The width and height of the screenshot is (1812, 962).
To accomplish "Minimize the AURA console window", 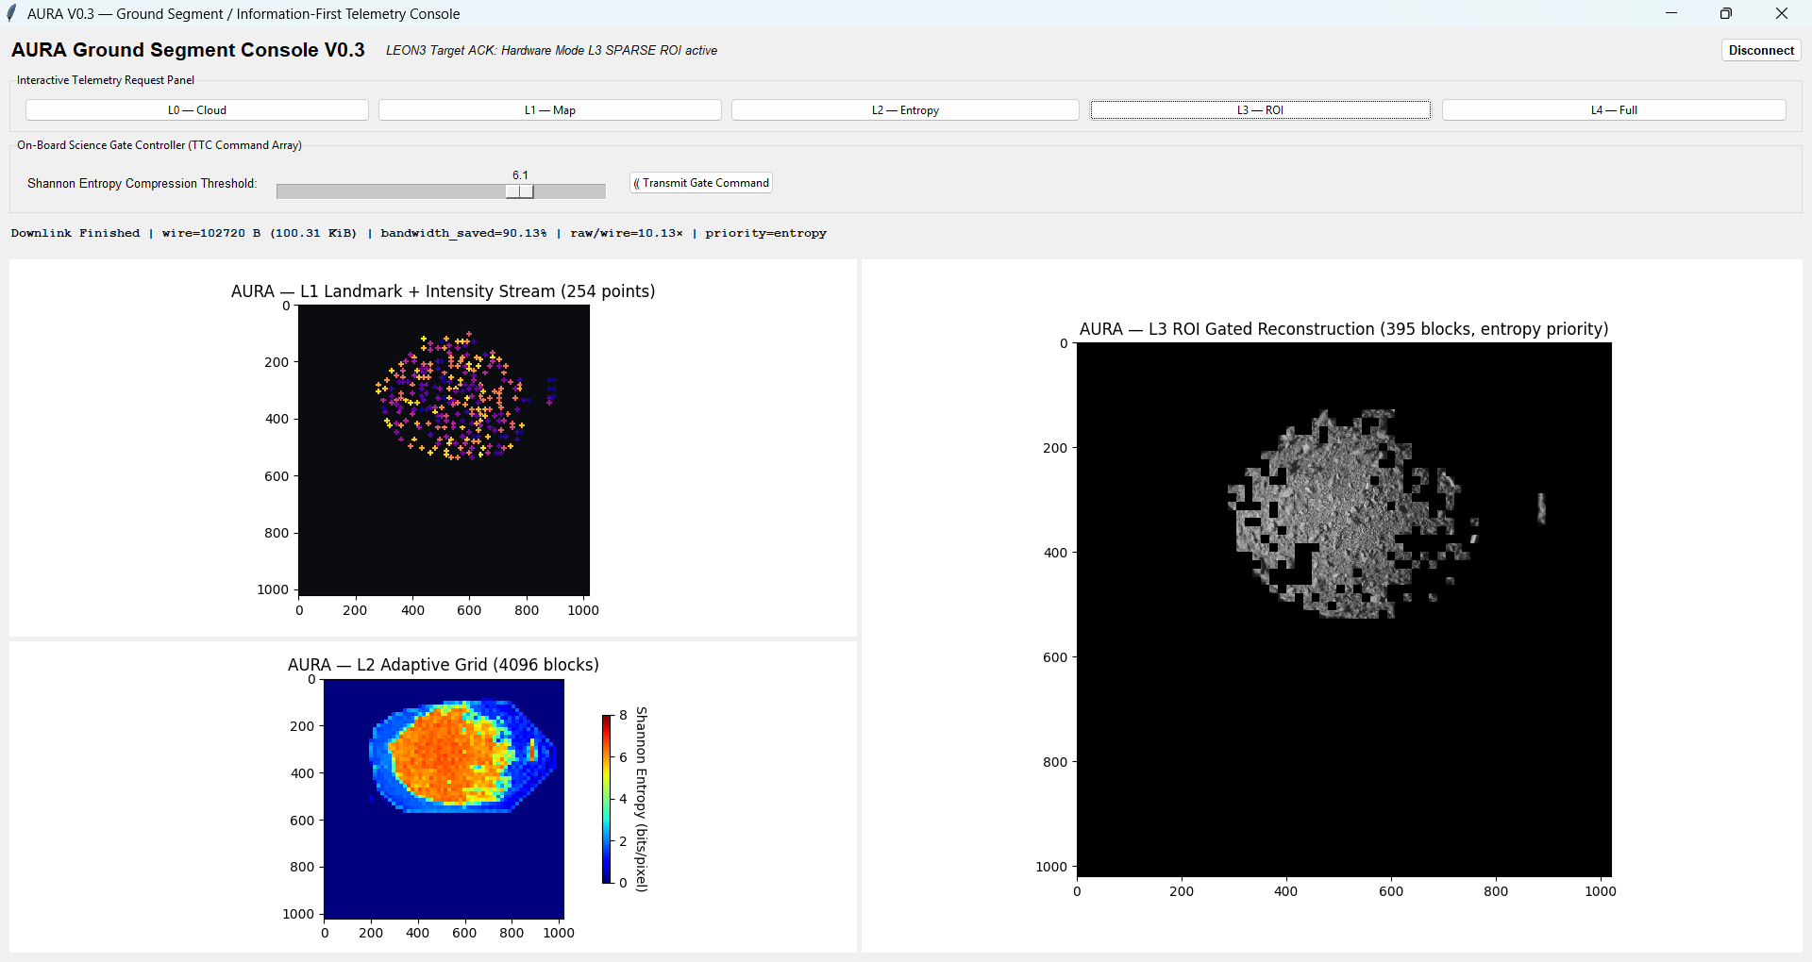I will point(1671,13).
